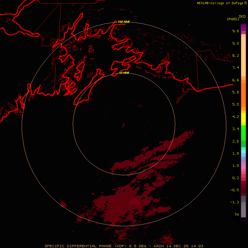The height and width of the screenshot is (248, 248).
Task: Click the 9.8 value on the color scale
Action: 236,31
